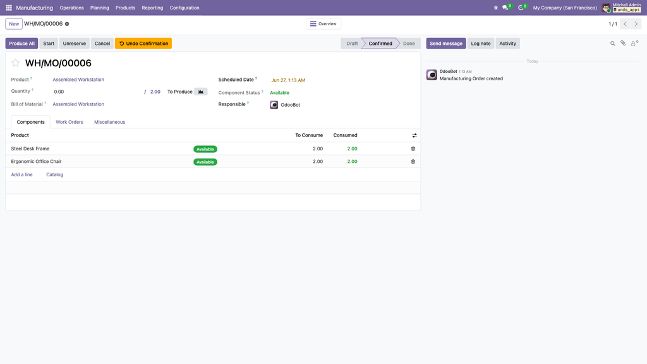Viewport: 647px width, 364px height.
Task: Click the Start button
Action: (x=49, y=44)
